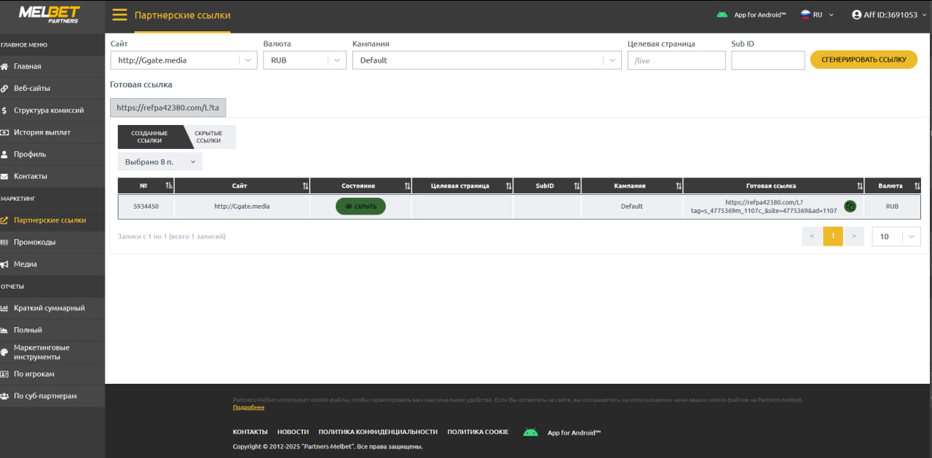The image size is (932, 458).
Task: Click the Sub ID input field
Action: pyautogui.click(x=765, y=60)
